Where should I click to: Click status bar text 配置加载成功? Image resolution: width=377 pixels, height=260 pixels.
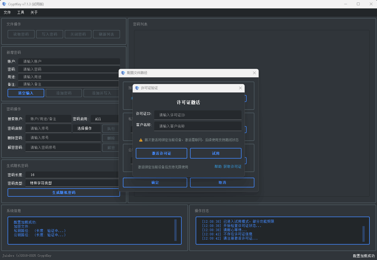[x=364, y=256]
